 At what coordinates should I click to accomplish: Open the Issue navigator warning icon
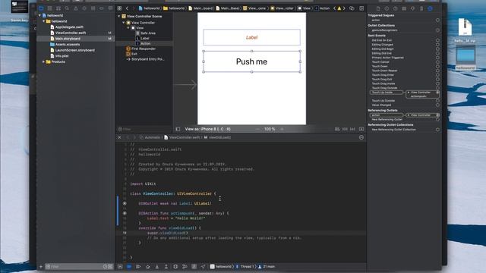76,8
